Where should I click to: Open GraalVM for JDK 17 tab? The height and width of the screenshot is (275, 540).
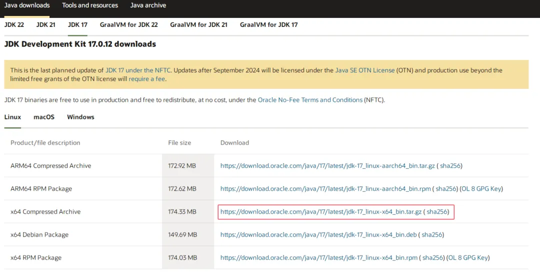click(268, 25)
